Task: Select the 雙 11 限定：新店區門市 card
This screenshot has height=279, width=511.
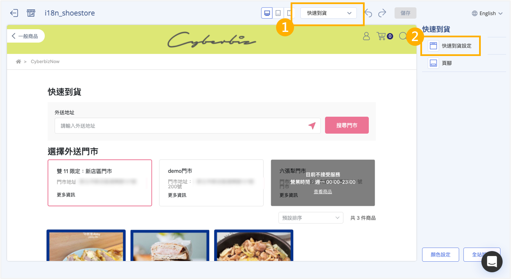Action: pos(100,183)
